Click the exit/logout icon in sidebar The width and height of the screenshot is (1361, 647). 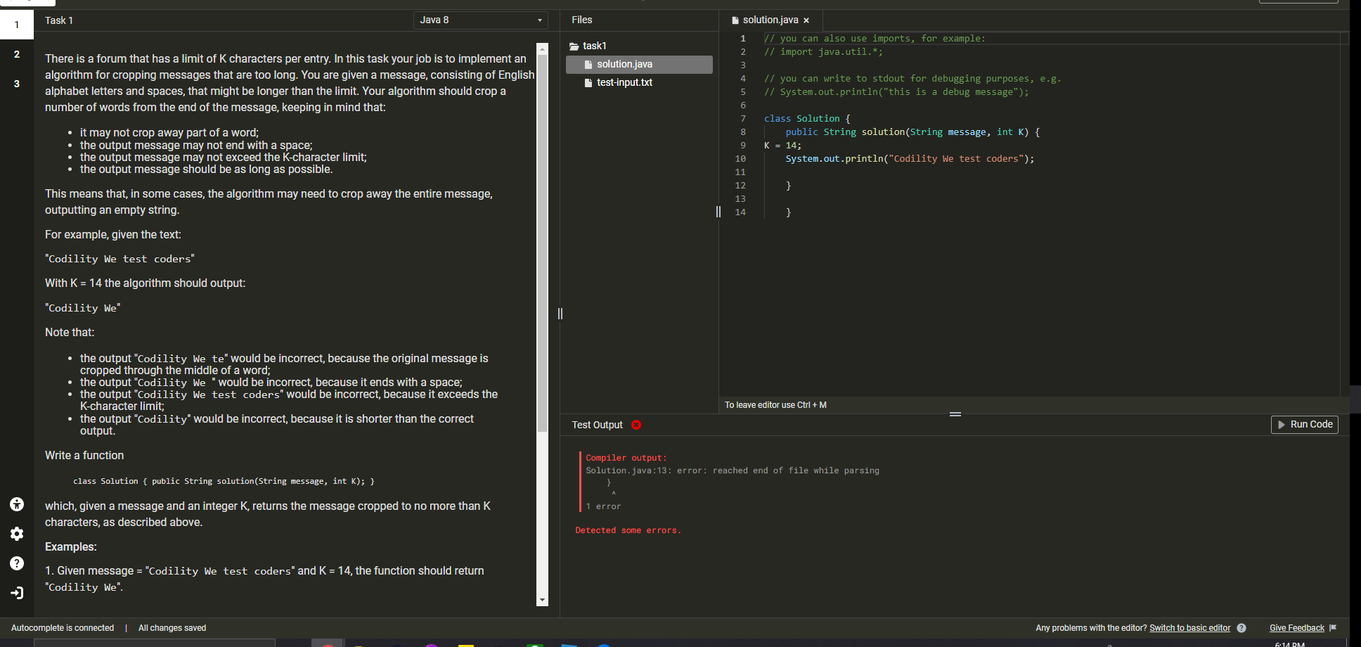(x=17, y=593)
